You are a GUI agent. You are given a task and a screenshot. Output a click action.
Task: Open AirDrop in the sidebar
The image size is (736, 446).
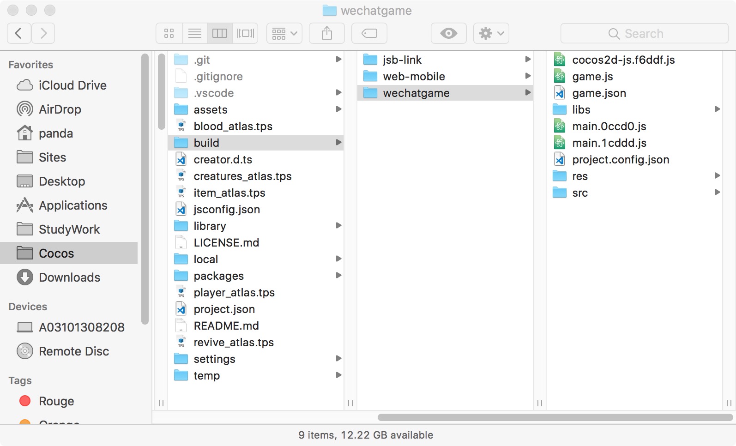click(x=69, y=109)
